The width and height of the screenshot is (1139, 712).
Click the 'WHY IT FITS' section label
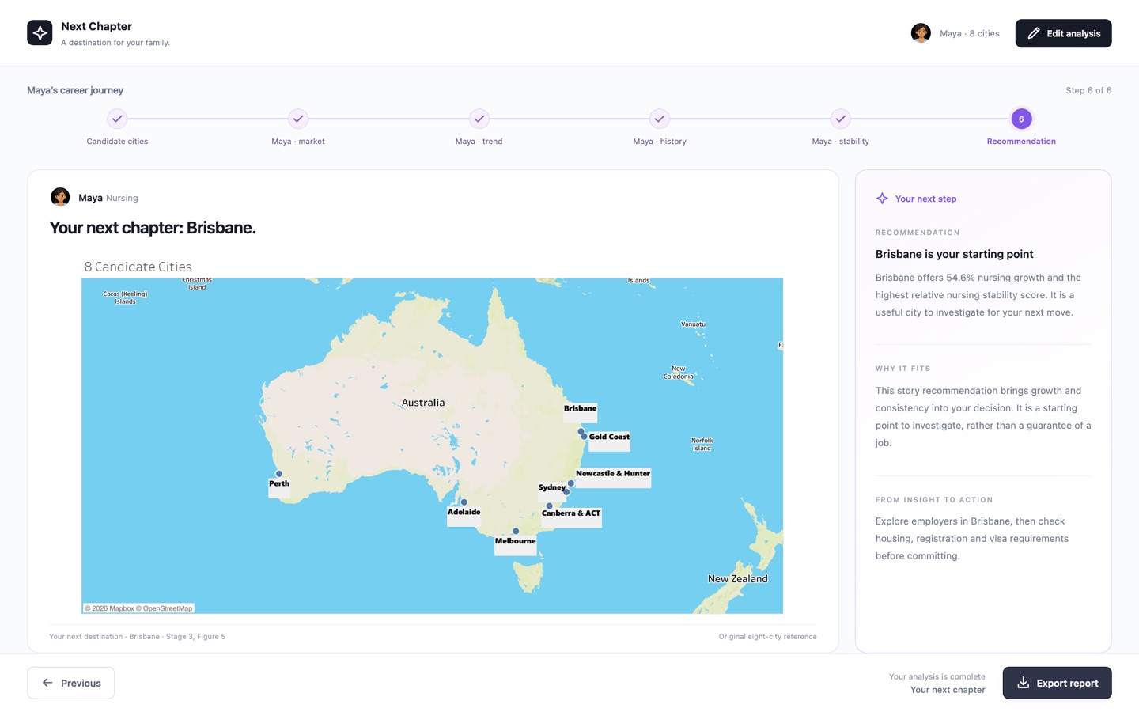coord(902,369)
